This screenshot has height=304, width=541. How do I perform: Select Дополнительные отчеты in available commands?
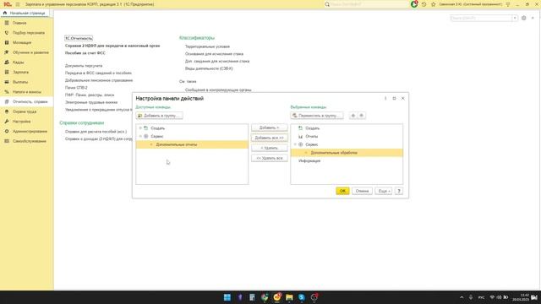tap(192, 144)
